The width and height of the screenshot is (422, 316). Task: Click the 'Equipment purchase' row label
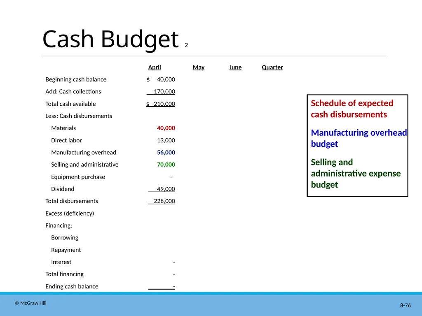click(x=78, y=177)
